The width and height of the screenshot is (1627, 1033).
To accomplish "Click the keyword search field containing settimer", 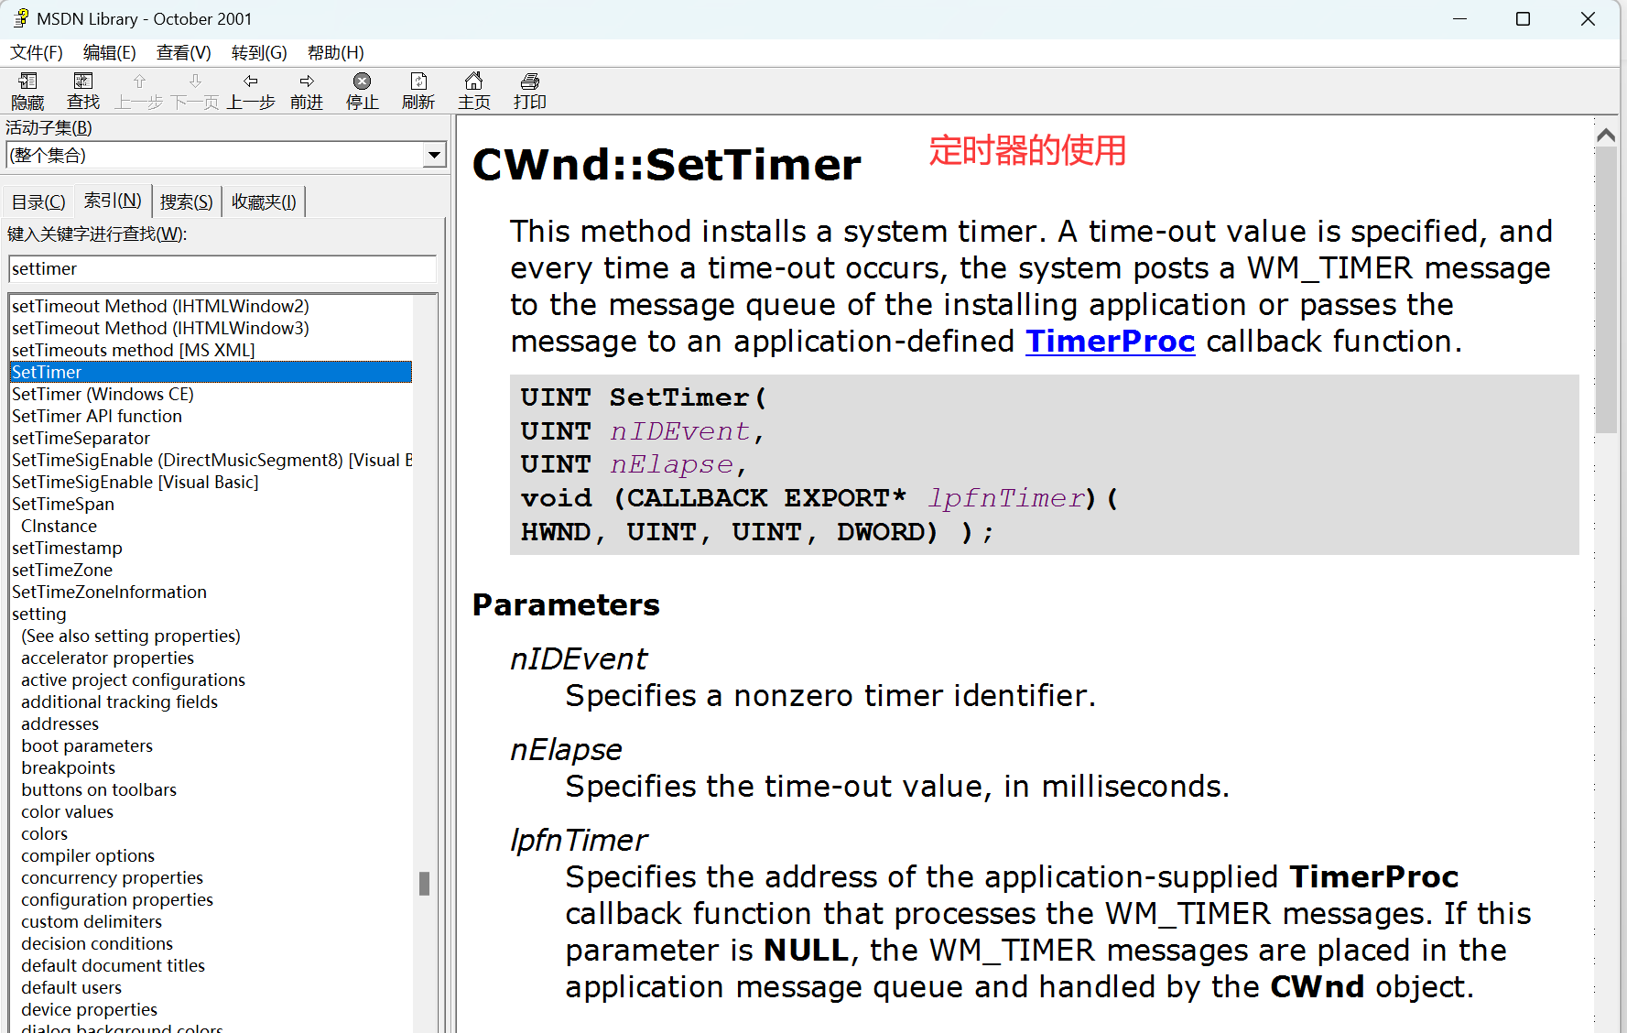I will (222, 268).
